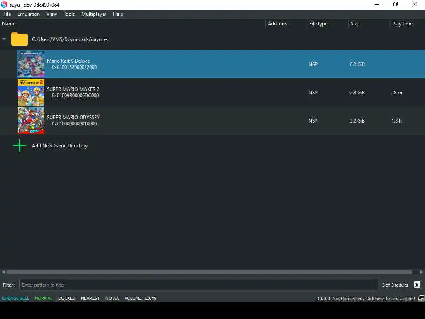
Task: Select the Super Mario Odyssey cover thumbnail
Action: click(x=31, y=120)
